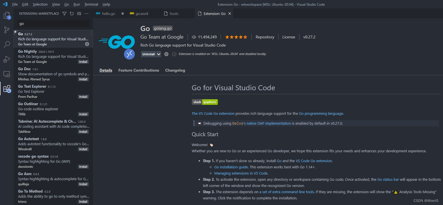
Task: Open The VS Code Go extension link
Action: pyautogui.click(x=213, y=113)
